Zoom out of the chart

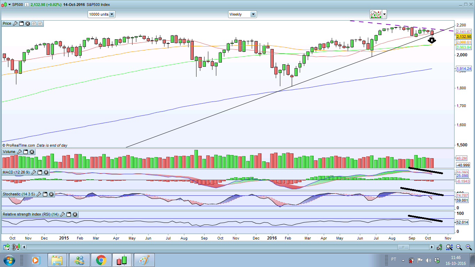(459, 247)
